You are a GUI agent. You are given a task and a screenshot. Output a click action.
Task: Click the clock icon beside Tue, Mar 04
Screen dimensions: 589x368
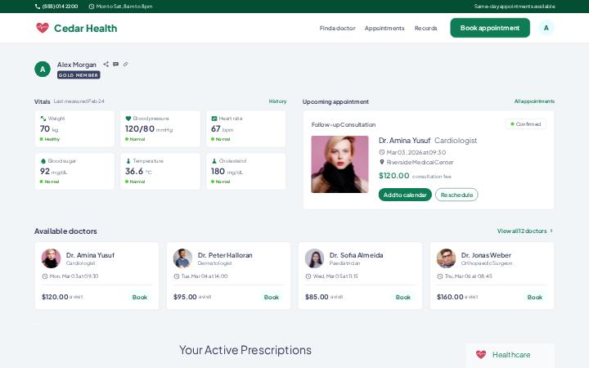click(177, 276)
